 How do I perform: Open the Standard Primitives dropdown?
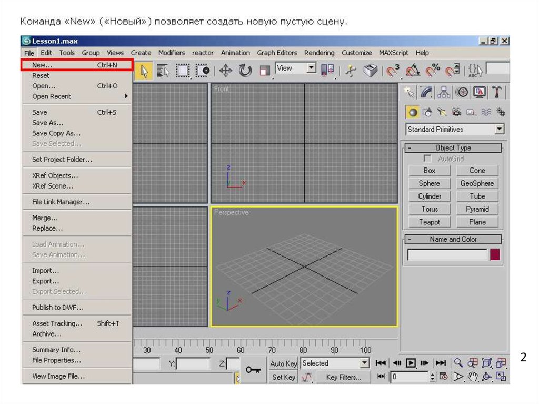tap(499, 130)
